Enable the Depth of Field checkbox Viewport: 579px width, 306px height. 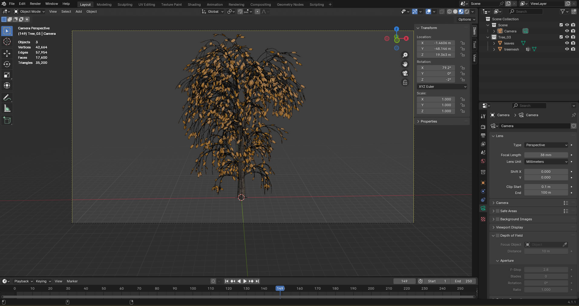tap(498, 235)
